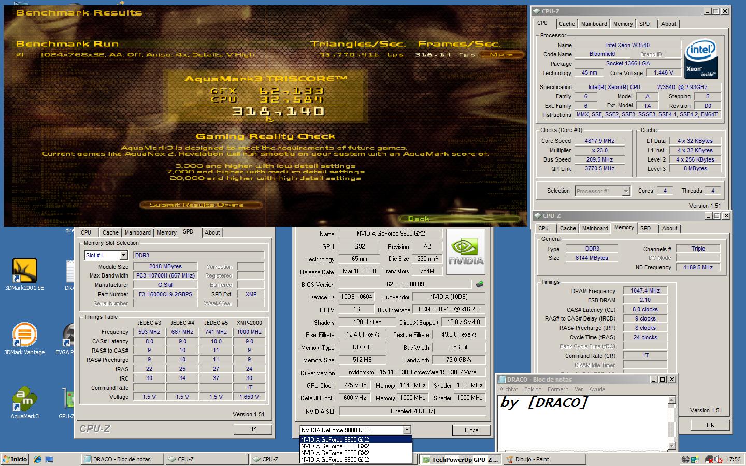The width and height of the screenshot is (746, 466).
Task: Click the Notepad scrollbar up arrow
Action: coord(672,399)
